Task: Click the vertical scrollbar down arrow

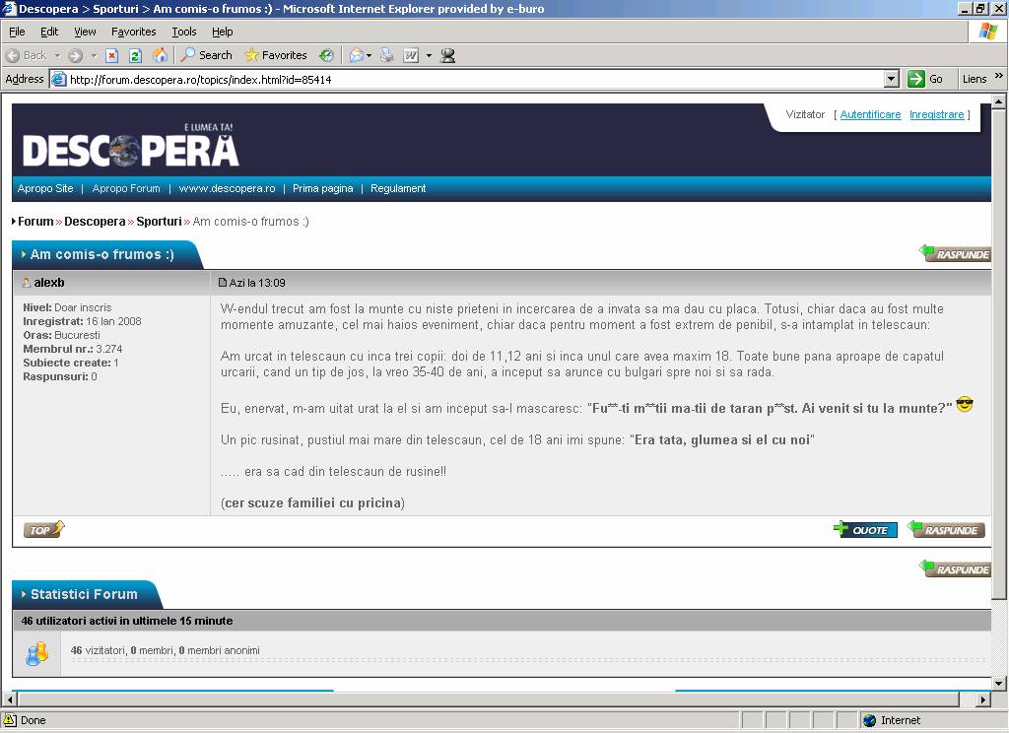Action: [999, 683]
